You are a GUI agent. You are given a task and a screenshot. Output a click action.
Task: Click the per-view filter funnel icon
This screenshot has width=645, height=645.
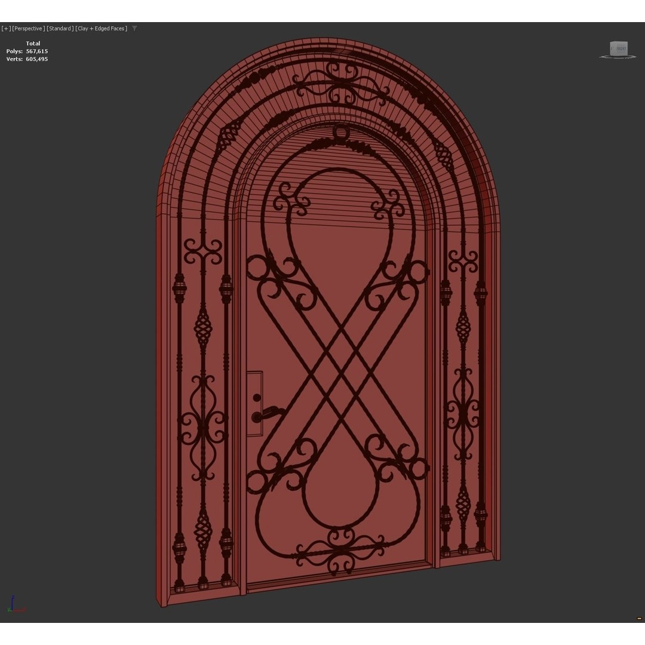click(x=135, y=28)
